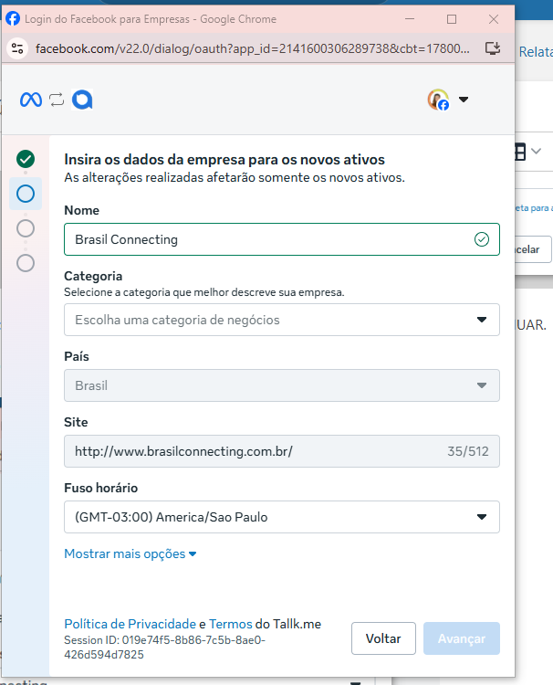Open the business category dropdown
This screenshot has height=685, width=553.
[282, 320]
